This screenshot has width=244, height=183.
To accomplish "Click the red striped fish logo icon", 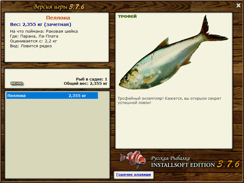I will (133, 160).
